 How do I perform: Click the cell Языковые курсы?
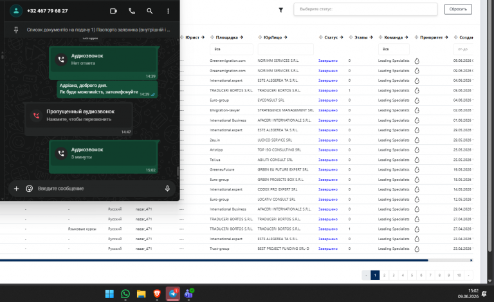coord(82,229)
